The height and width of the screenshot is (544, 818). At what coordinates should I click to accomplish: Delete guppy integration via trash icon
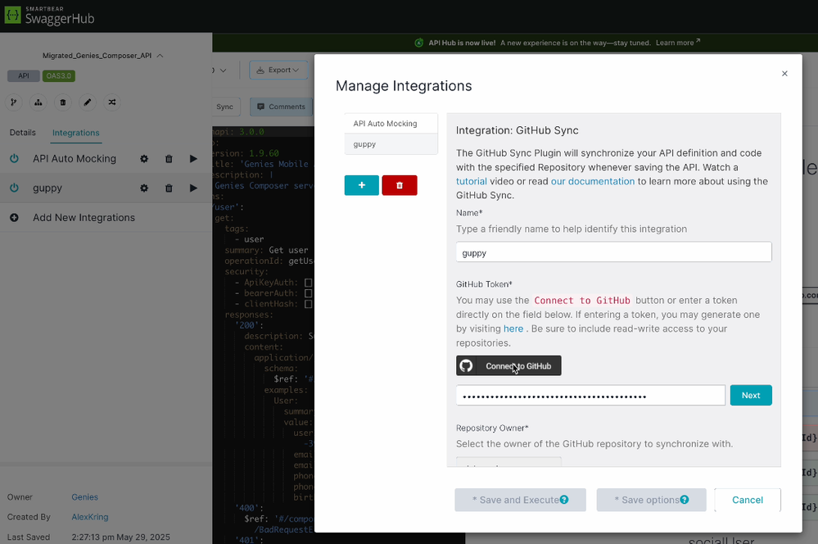coord(169,188)
